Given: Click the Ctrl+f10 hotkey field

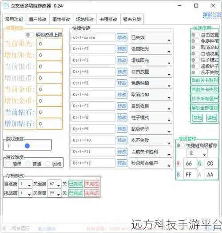Looking at the screenshot, I should point(93,140).
